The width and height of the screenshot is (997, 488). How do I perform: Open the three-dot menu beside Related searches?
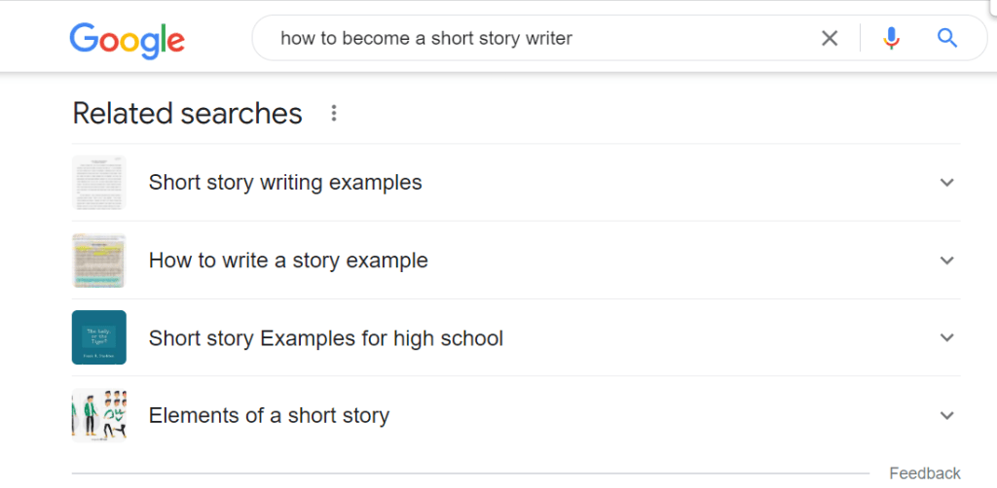(x=334, y=114)
